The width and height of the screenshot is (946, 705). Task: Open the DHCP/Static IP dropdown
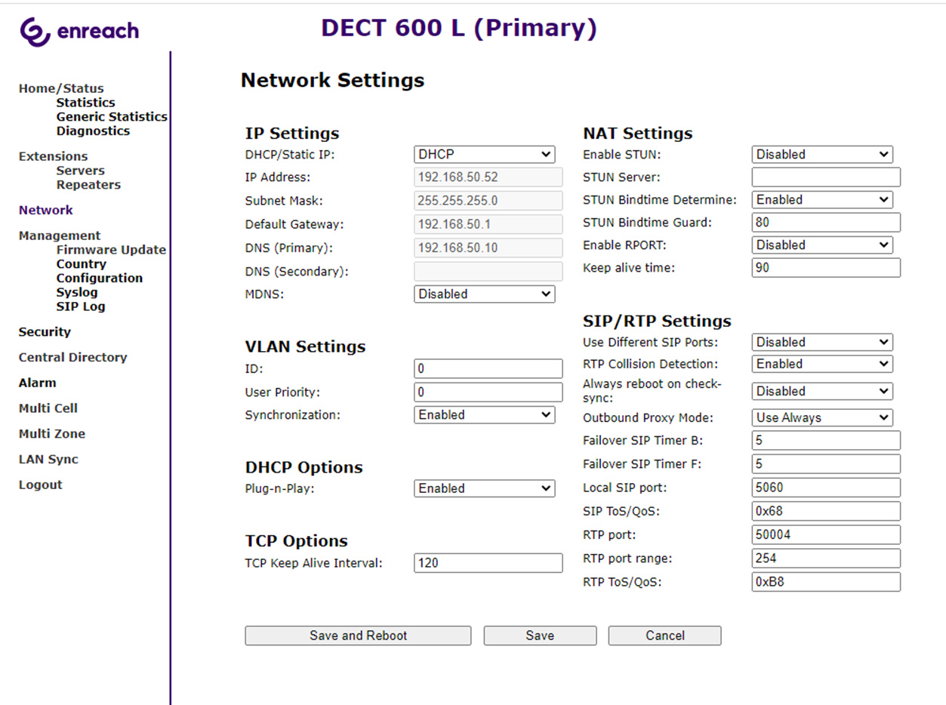484,154
